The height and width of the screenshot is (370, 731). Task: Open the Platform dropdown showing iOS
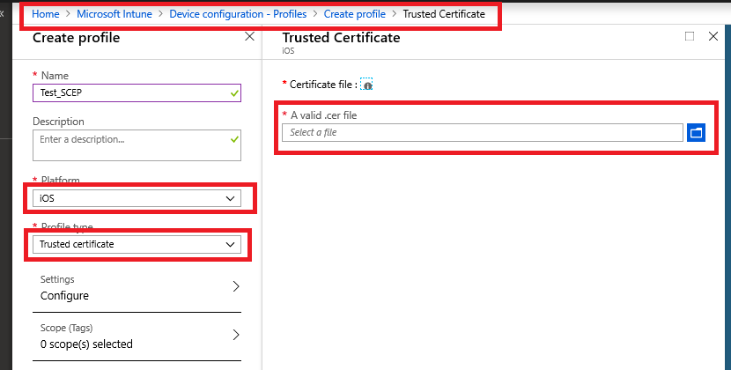pos(137,198)
